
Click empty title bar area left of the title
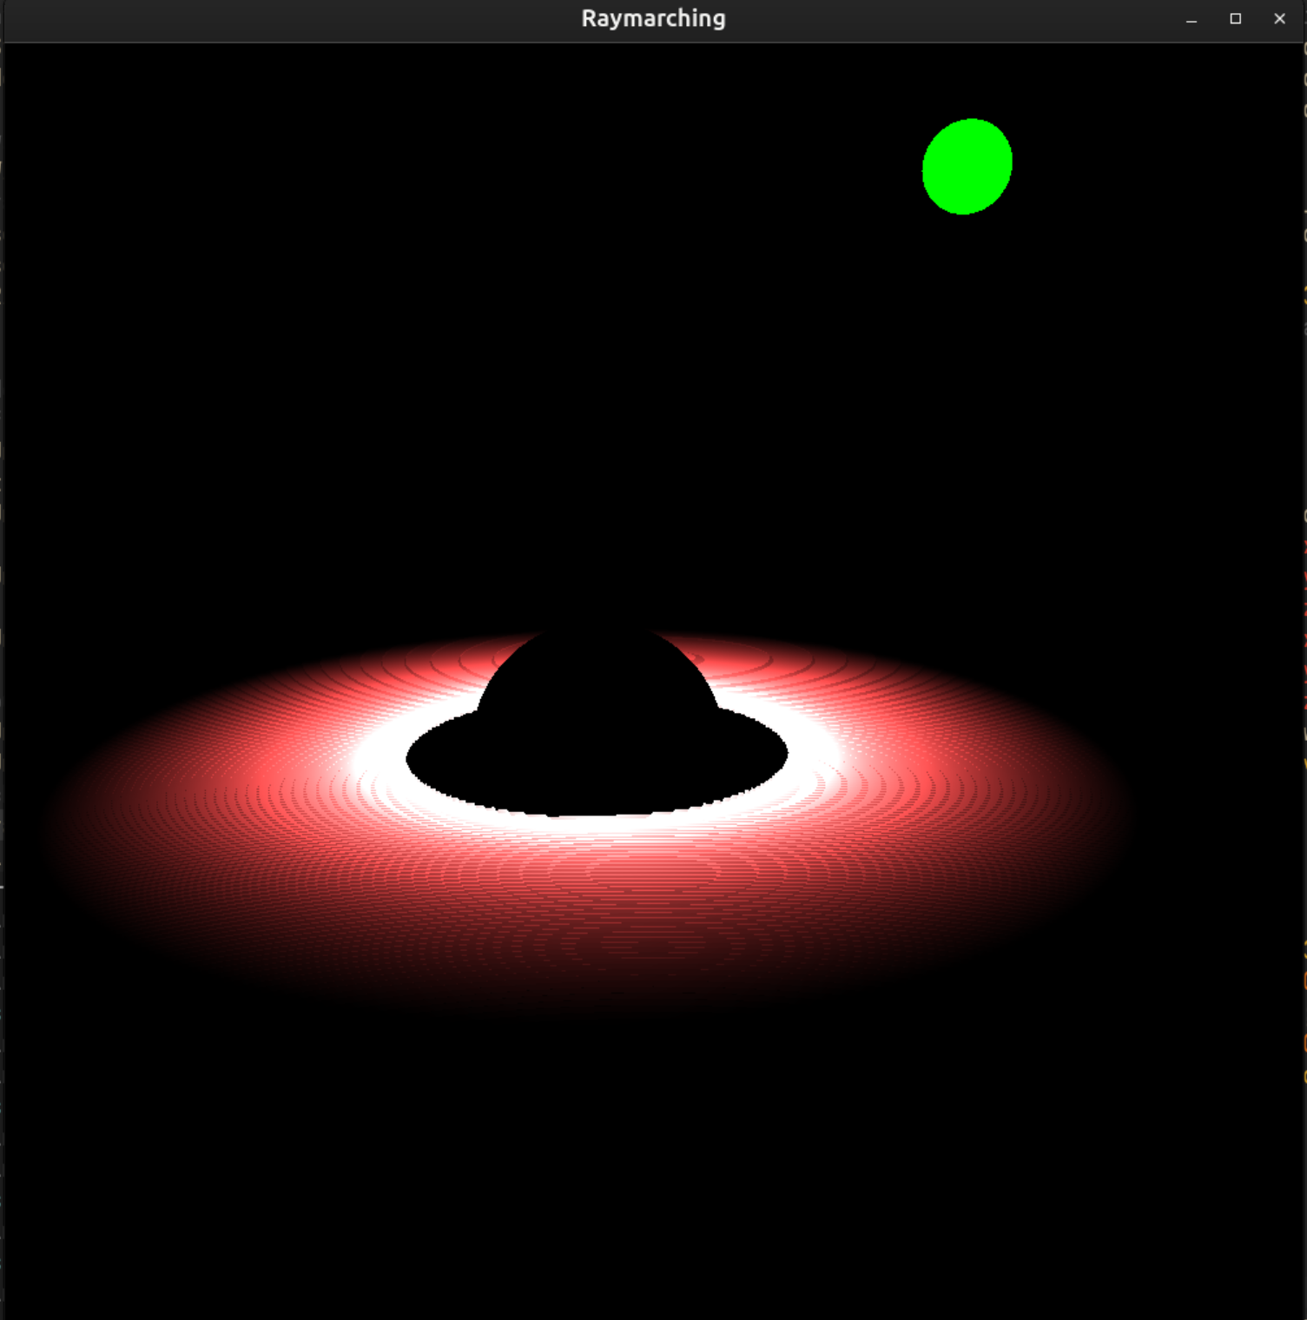(x=261, y=19)
